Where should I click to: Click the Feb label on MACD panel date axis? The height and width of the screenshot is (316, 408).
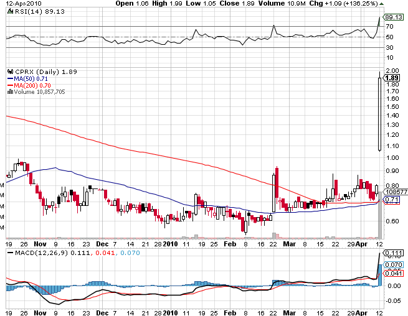tap(230, 313)
